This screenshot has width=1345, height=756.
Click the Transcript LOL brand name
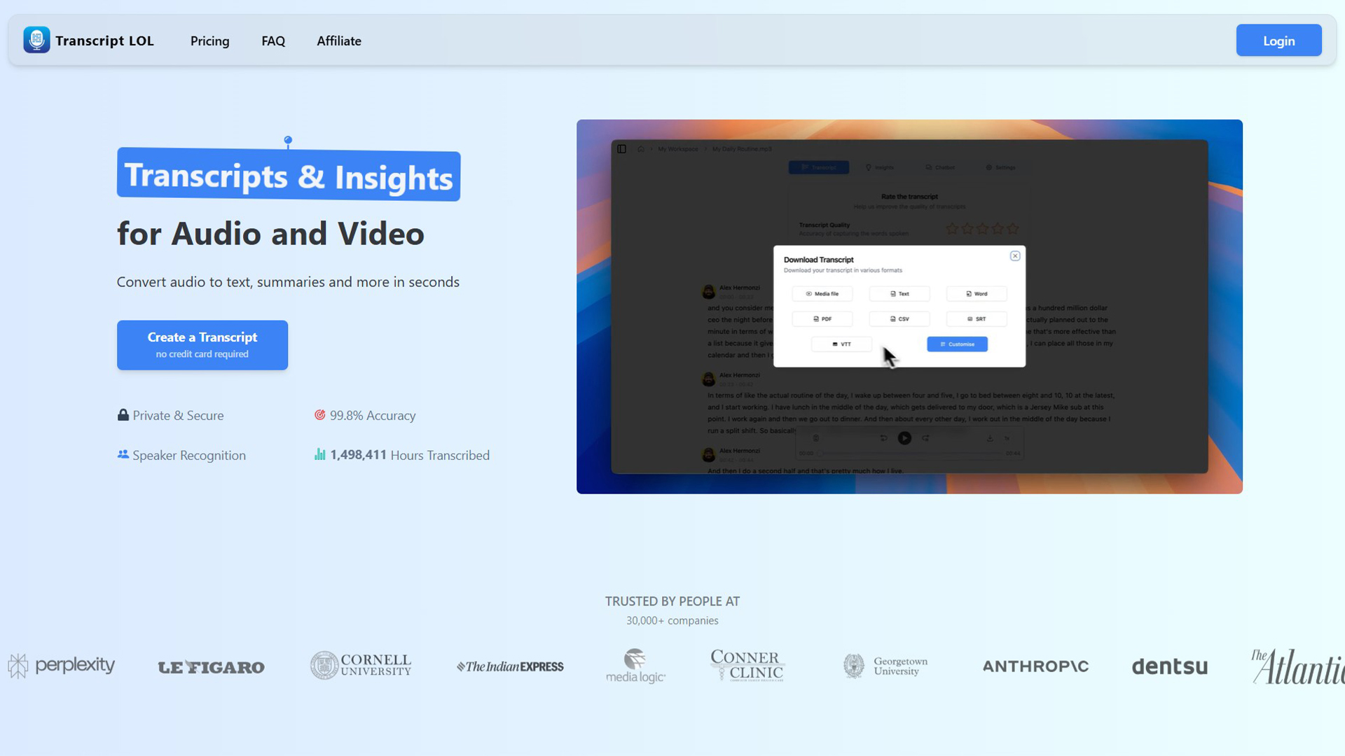click(x=104, y=41)
